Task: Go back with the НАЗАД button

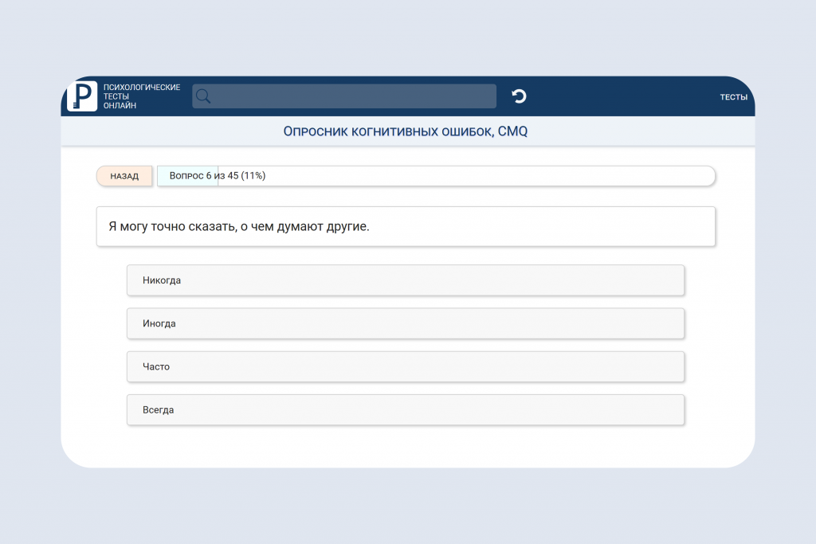Action: click(124, 176)
